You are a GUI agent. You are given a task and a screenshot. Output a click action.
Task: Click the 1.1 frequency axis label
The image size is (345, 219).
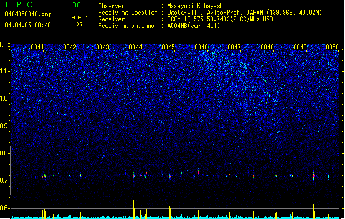click(x=4, y=71)
